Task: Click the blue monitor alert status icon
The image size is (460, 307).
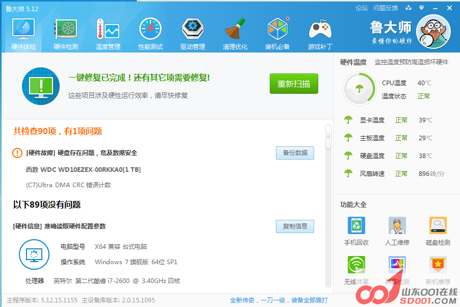Action: click(41, 86)
